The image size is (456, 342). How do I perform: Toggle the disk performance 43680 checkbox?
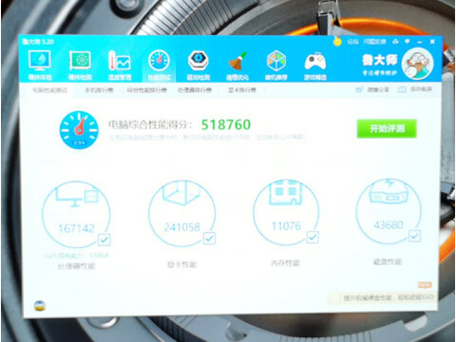(x=414, y=236)
